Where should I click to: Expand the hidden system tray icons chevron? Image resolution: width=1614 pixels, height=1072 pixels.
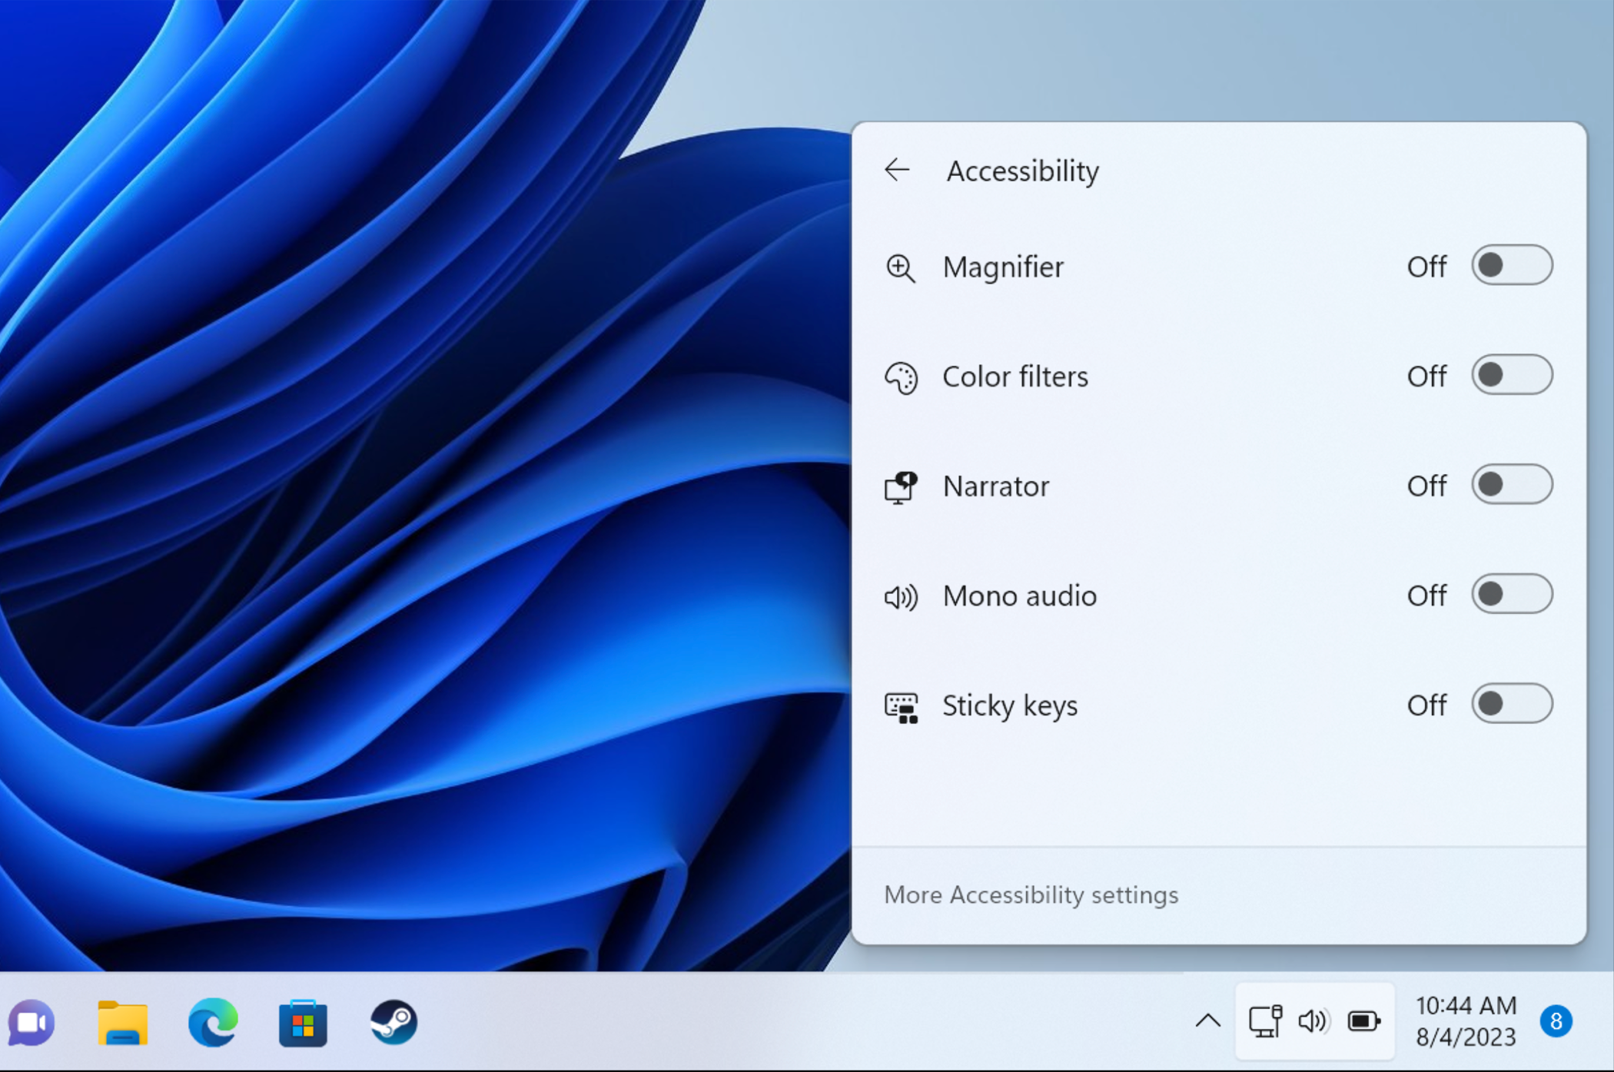pos(1207,1021)
